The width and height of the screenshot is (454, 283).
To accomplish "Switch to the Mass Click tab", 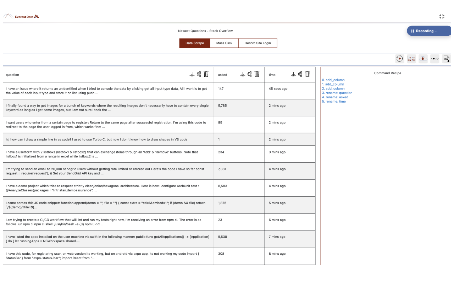I will pos(224,43).
